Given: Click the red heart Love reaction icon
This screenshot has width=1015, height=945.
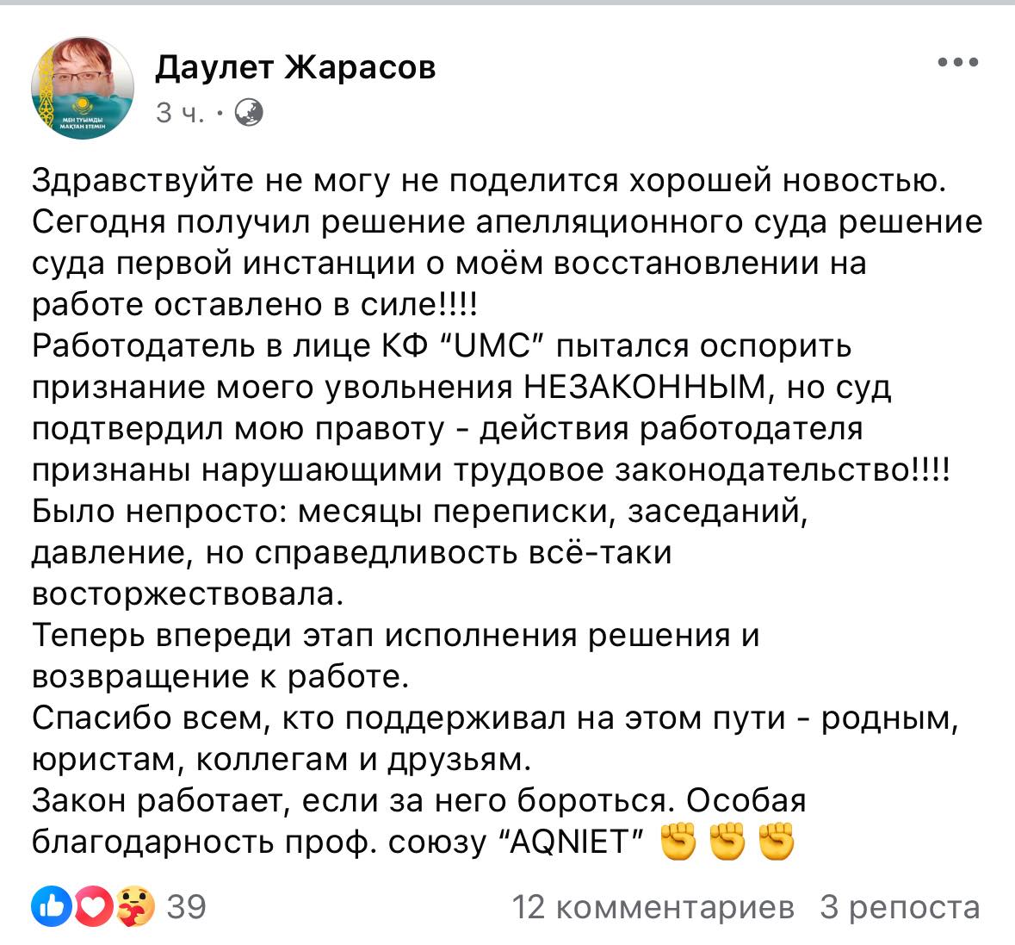Looking at the screenshot, I should click(93, 906).
